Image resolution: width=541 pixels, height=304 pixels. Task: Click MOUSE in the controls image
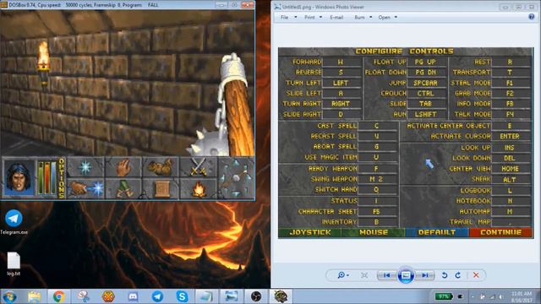[374, 233]
